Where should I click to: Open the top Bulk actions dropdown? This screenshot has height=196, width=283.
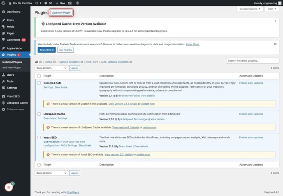51,68
